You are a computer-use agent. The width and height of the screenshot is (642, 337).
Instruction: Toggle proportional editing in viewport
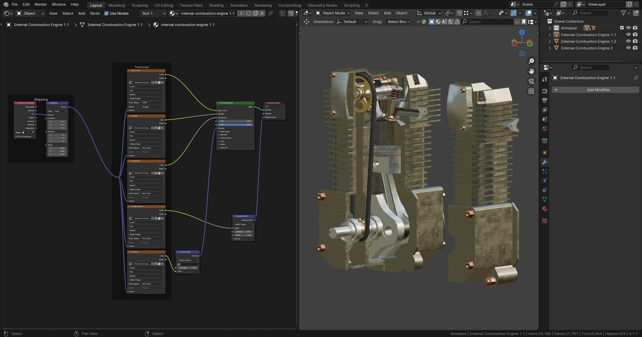tap(478, 13)
